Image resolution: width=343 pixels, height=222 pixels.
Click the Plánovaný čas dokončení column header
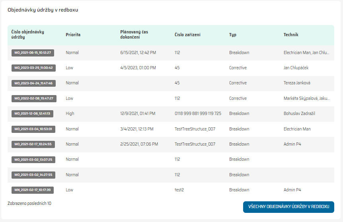click(134, 35)
